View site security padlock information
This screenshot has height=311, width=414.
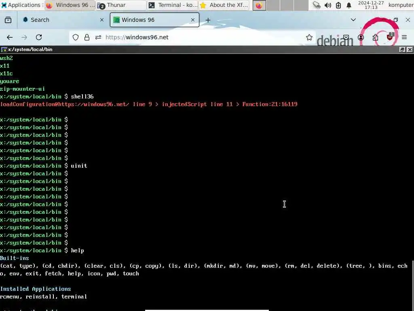pyautogui.click(x=87, y=37)
